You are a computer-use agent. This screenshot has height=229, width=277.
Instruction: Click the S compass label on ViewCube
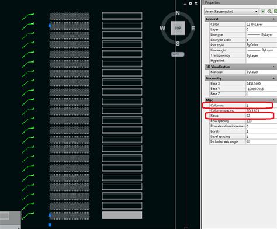[x=178, y=44]
